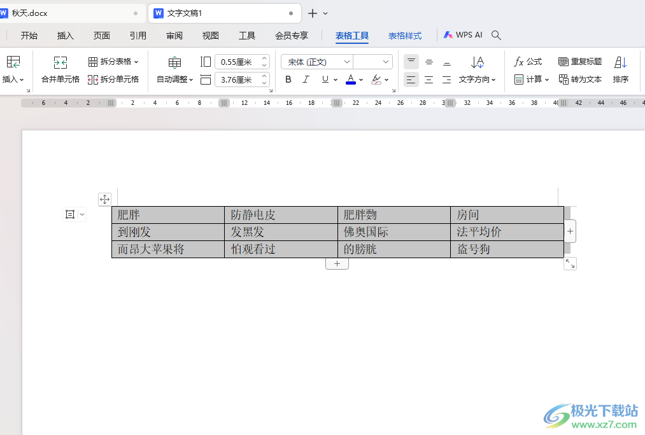Click table cell 而昂大苹果将
Screen dimensions: 645x435
tap(168, 249)
